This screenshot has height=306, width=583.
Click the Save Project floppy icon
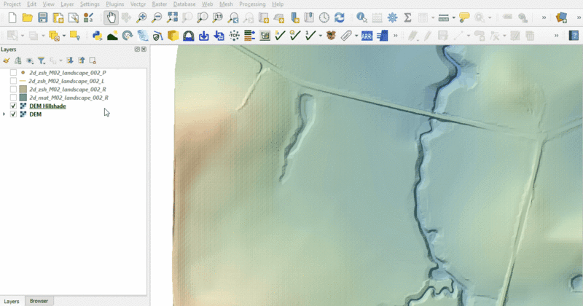coord(42,17)
